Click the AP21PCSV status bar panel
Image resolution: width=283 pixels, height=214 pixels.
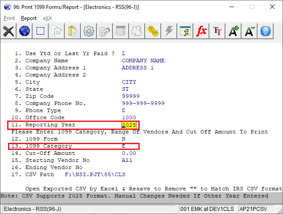click(x=254, y=209)
